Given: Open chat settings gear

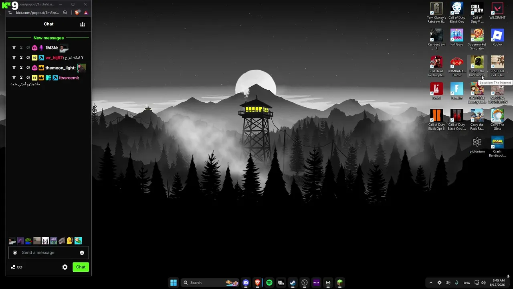Looking at the screenshot, I should pos(65,267).
